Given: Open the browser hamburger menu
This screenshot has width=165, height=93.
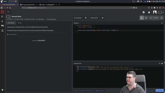Looking at the screenshot, I should (163, 8).
